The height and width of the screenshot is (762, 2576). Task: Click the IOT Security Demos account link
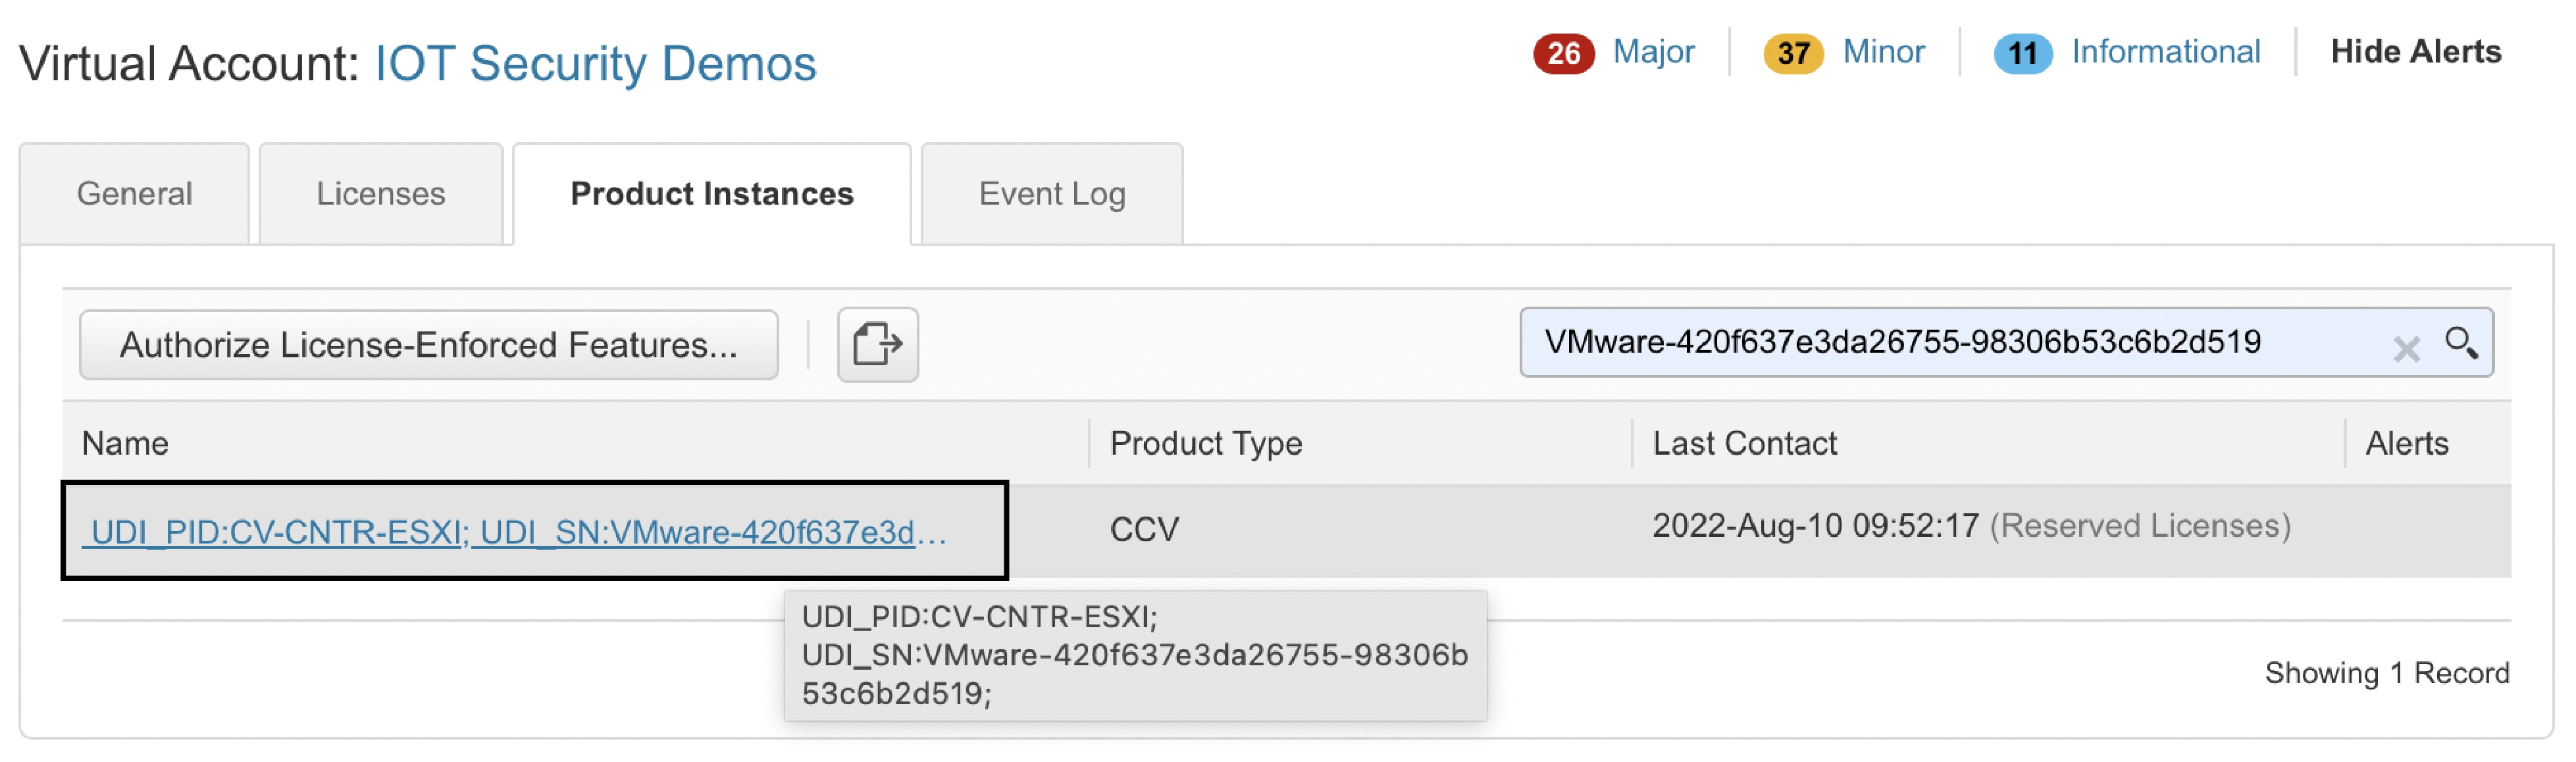point(595,63)
